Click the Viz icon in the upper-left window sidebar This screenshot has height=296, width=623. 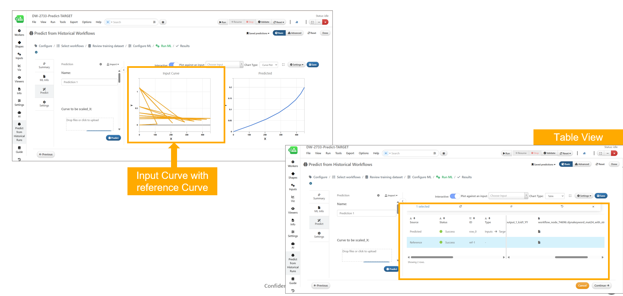coord(19,68)
